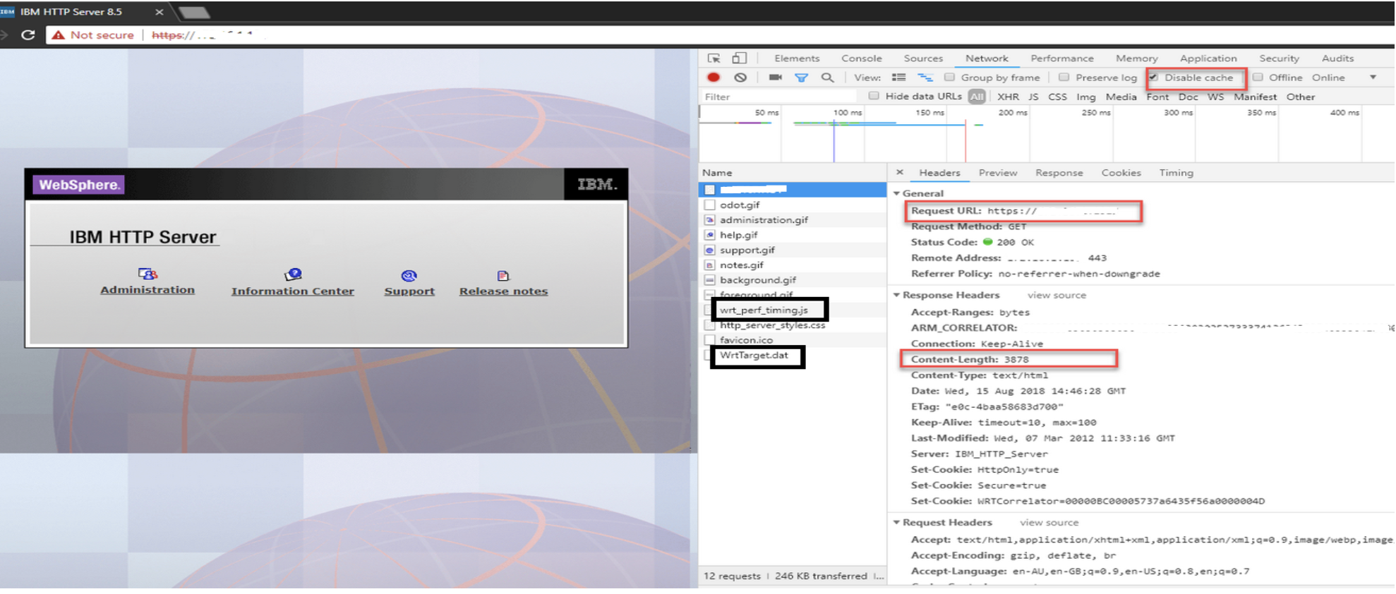Select the support.gif file icon

710,250
